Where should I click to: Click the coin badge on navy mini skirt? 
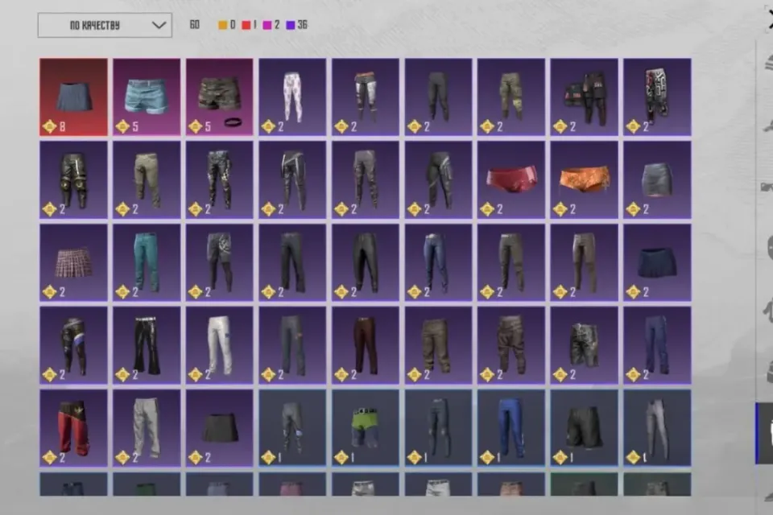click(633, 292)
